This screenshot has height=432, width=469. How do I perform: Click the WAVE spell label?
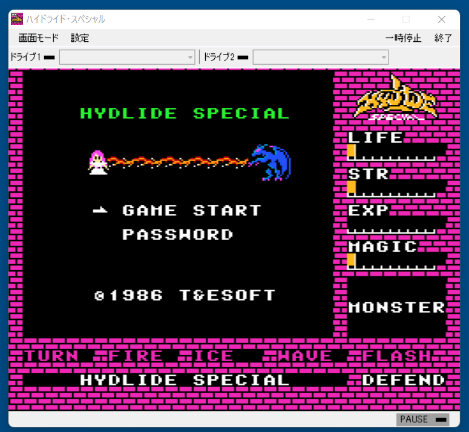(305, 356)
